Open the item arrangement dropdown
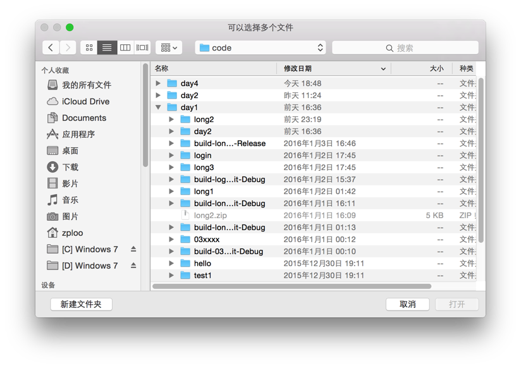Viewport: 521px width, 368px height. pyautogui.click(x=169, y=47)
